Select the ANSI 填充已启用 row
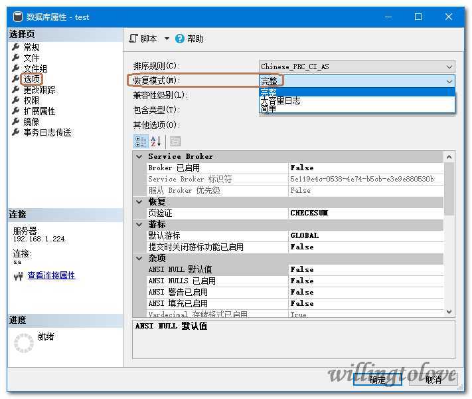Image resolution: width=472 pixels, height=399 pixels. pos(295,304)
